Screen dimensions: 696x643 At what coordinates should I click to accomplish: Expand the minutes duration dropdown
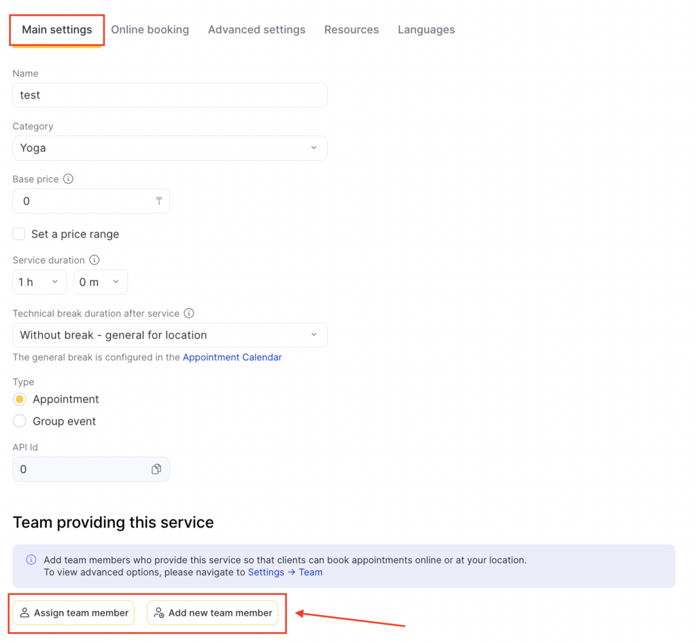(100, 282)
